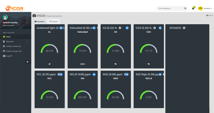Open Log API menu item
This screenshot has height=113, width=214.
[9, 56]
